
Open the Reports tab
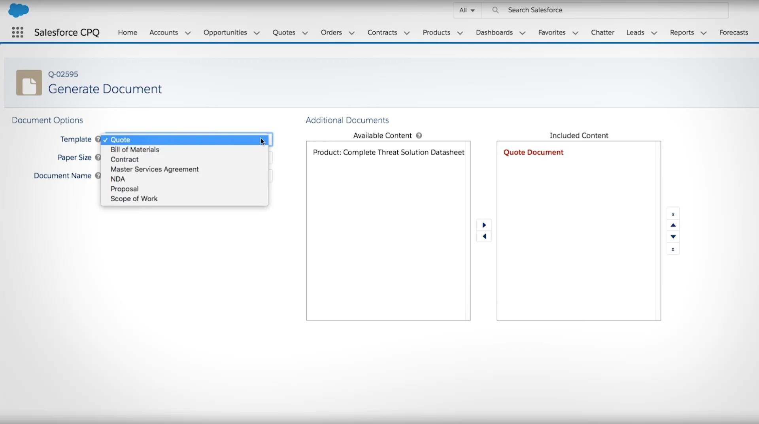point(682,32)
